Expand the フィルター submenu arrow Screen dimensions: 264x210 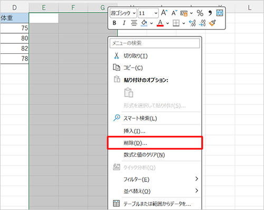click(x=196, y=179)
